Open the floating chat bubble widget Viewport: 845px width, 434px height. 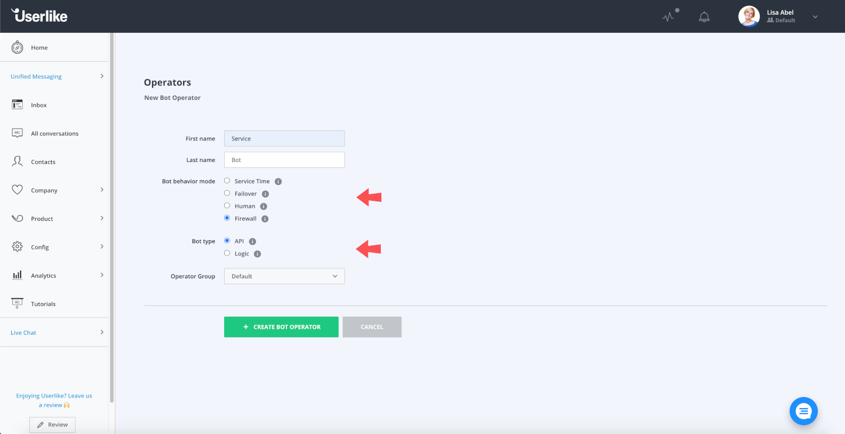click(803, 411)
